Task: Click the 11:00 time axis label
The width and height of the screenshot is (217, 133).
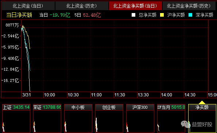Action: point(96,95)
